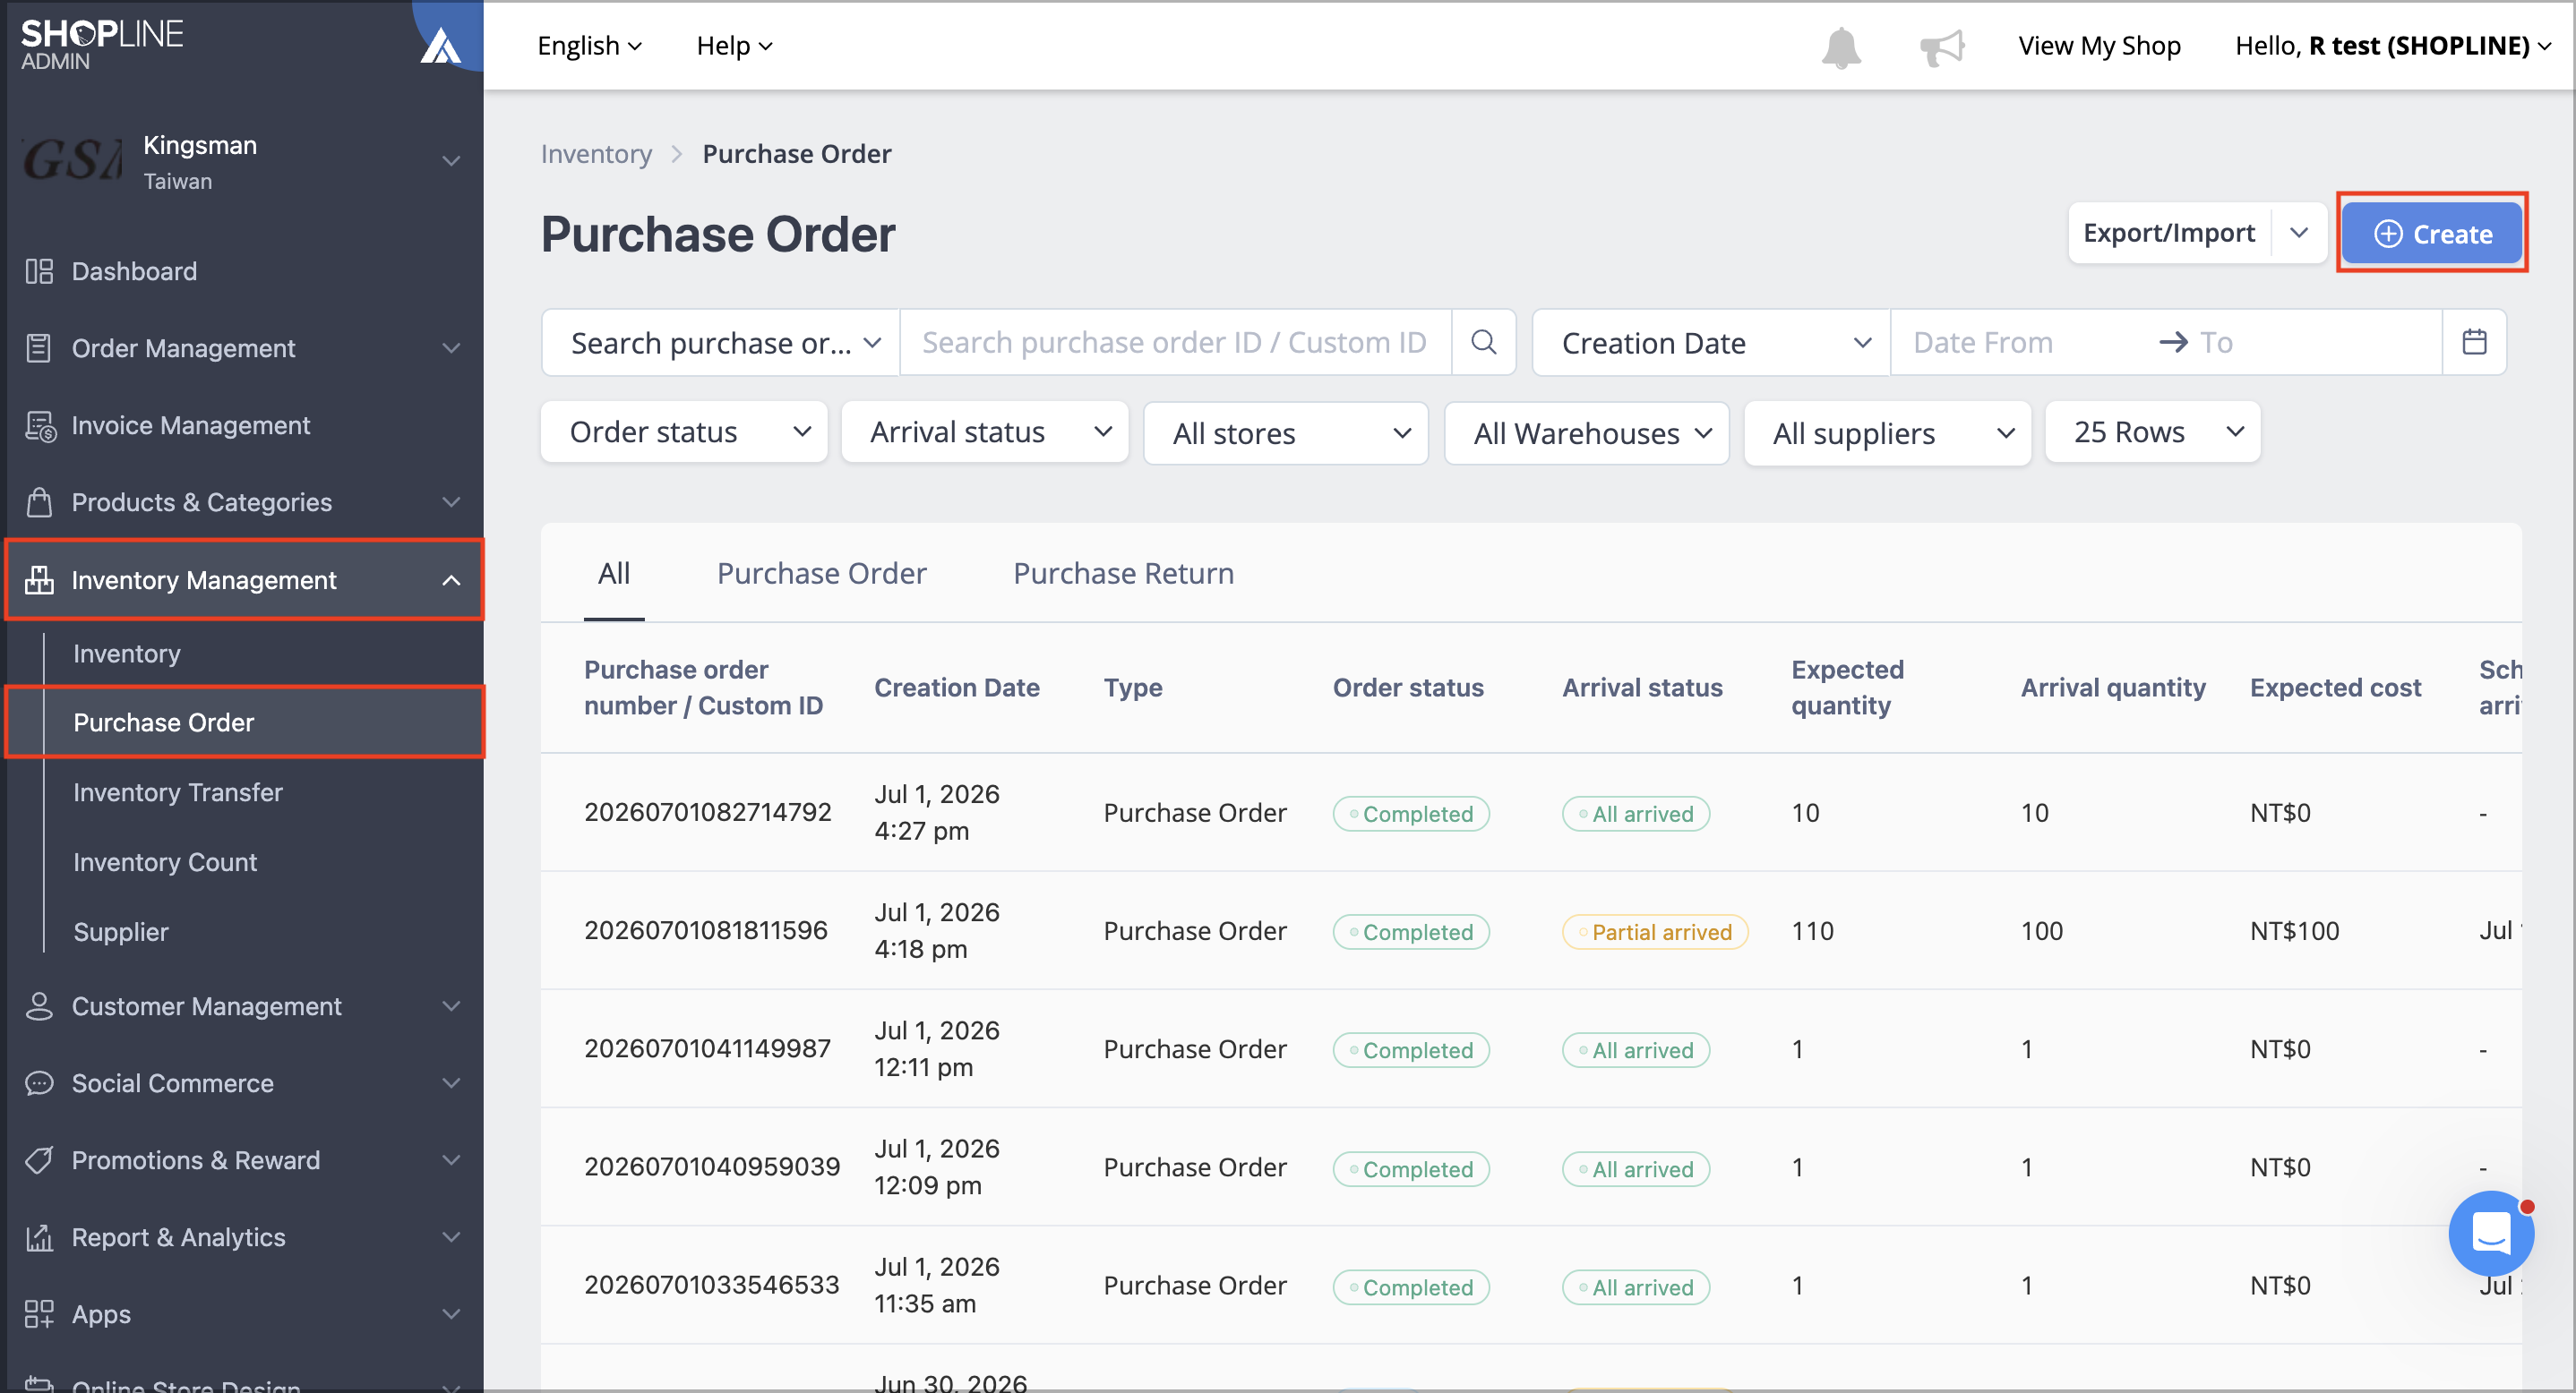
Task: Click the search magnifier icon
Action: coord(1484,343)
